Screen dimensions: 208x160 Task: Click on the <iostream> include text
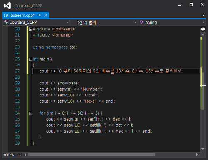(x=63, y=29)
